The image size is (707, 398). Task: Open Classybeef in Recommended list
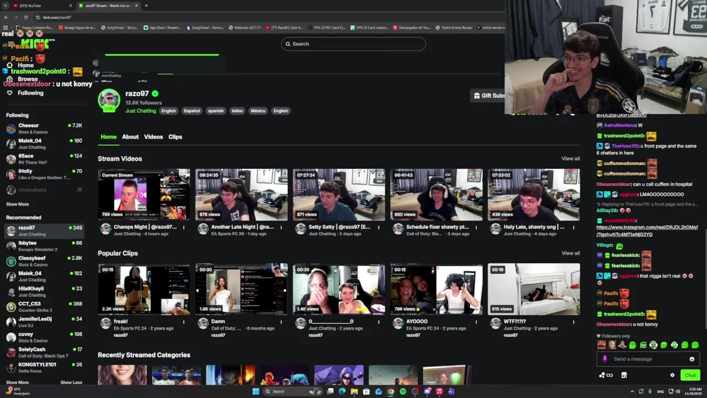44,261
